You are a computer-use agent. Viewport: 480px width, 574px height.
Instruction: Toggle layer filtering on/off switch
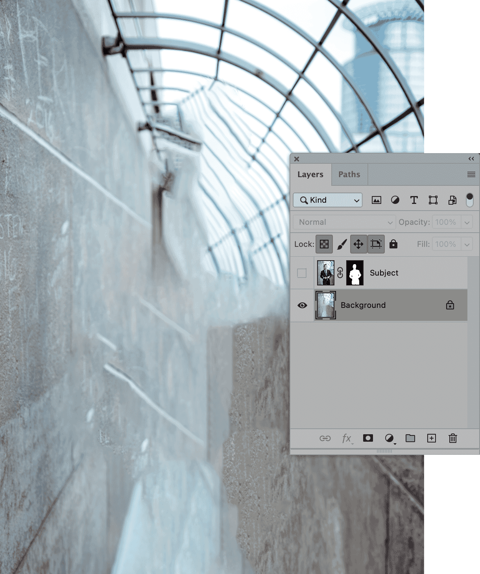click(x=469, y=200)
